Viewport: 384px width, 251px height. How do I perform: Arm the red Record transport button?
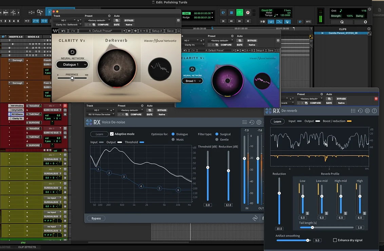coord(248,13)
